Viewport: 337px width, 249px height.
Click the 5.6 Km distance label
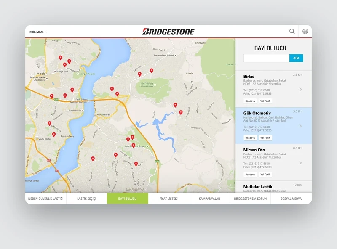[298, 111]
